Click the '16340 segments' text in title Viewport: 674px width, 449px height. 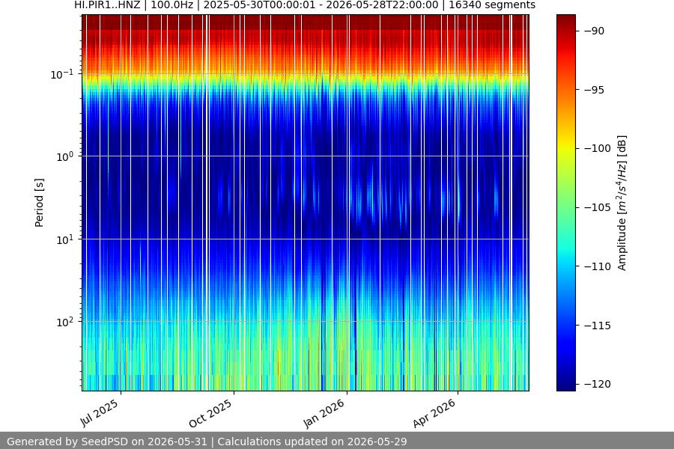492,5
